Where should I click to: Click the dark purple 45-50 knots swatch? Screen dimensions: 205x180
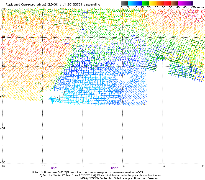tap(189, 3)
